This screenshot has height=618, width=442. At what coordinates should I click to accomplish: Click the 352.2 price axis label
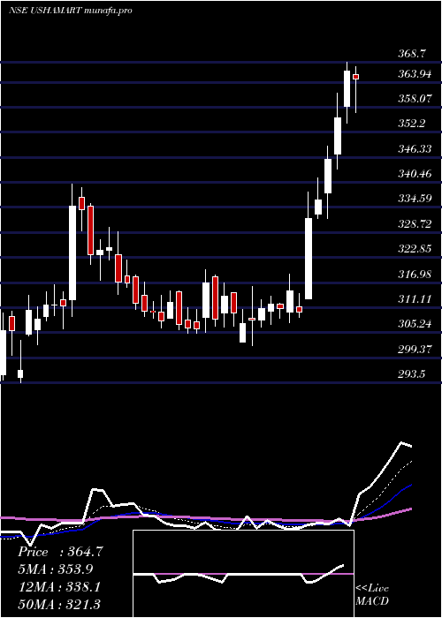[411, 124]
